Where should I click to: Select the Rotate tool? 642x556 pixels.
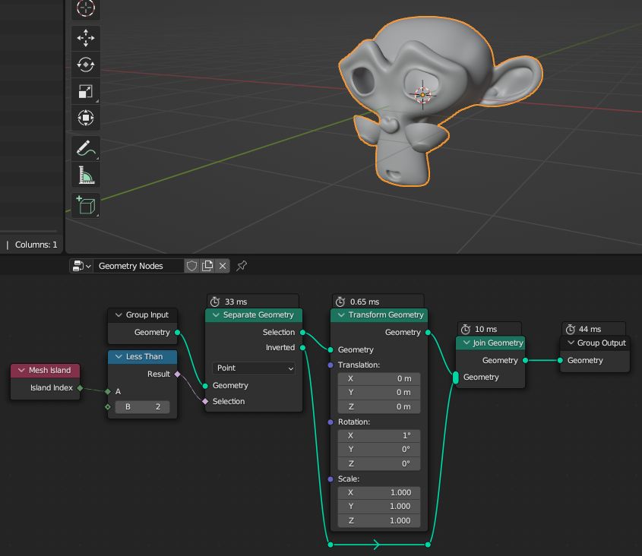click(x=86, y=65)
